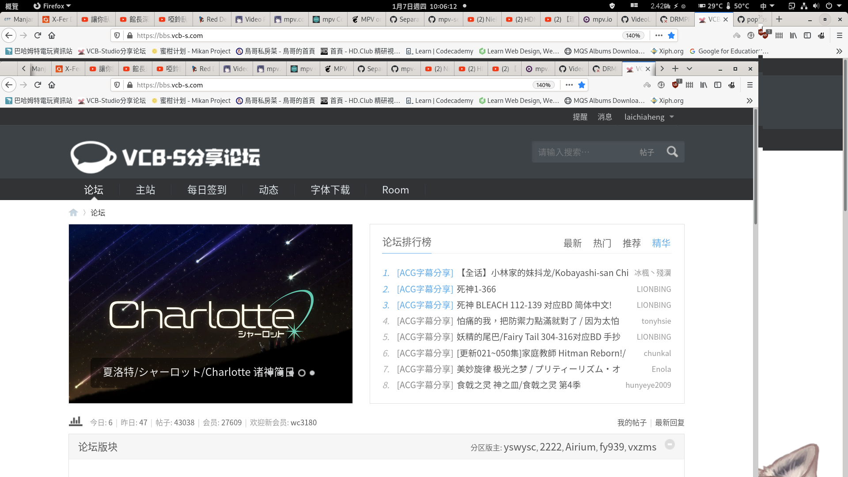Open hamburger menu in front Firefox window
This screenshot has width=848, height=477.
750,85
